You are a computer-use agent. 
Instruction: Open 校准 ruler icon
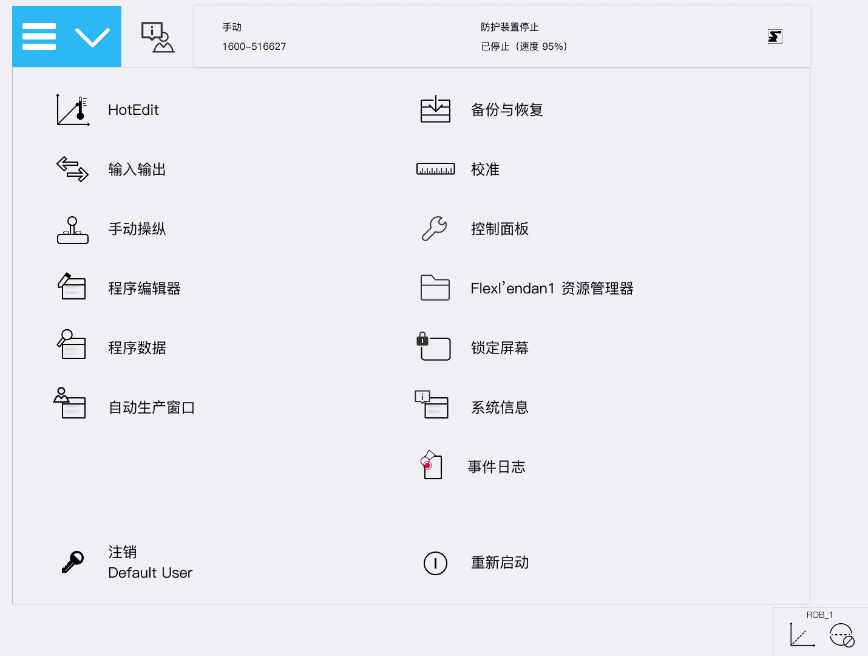(x=435, y=169)
